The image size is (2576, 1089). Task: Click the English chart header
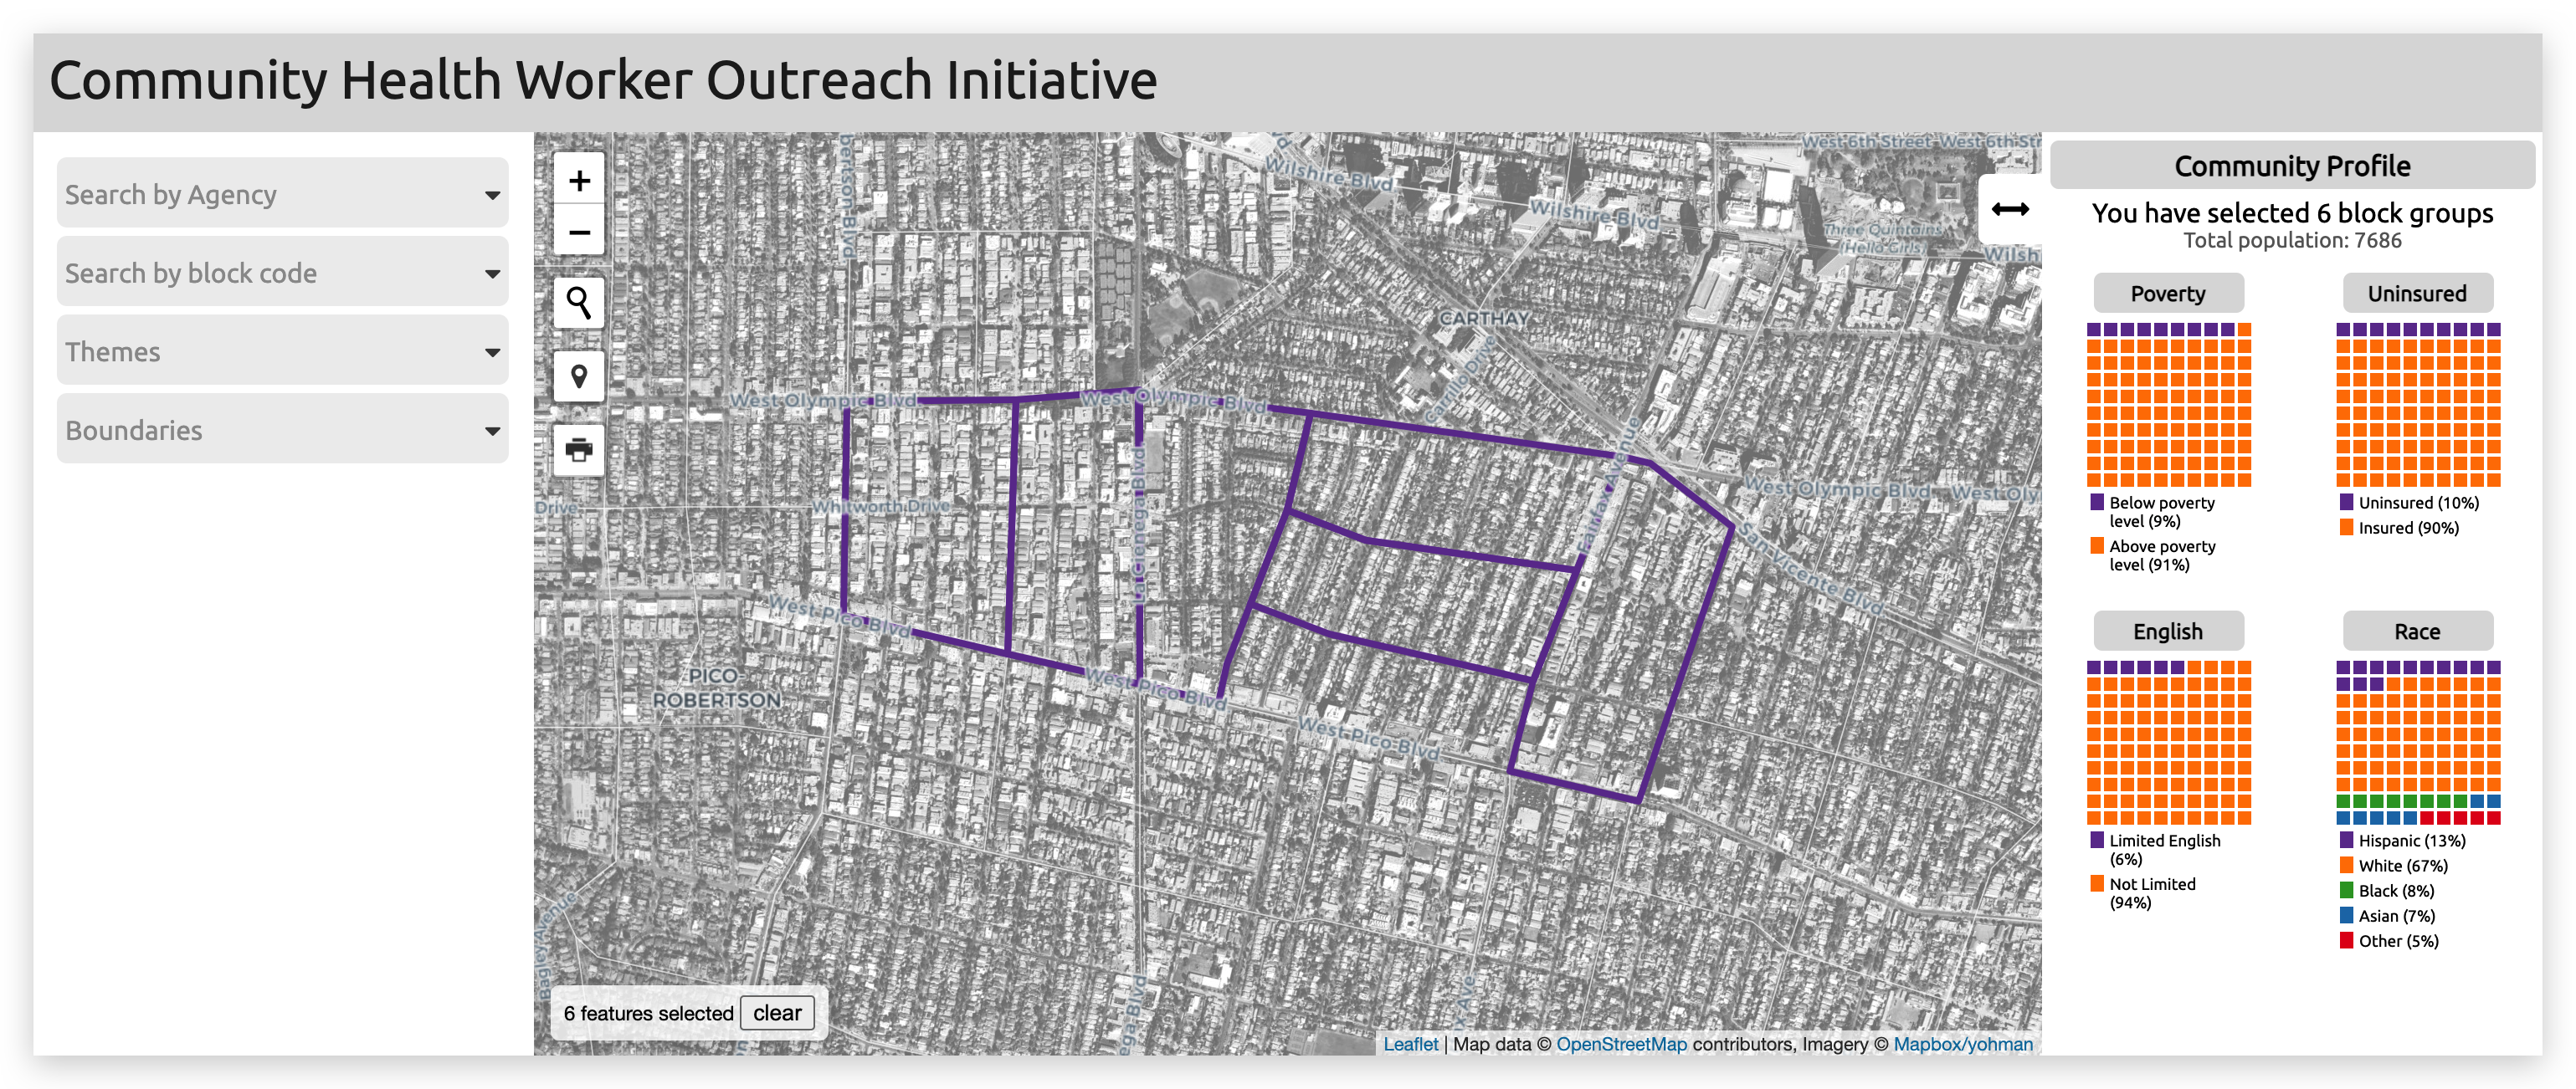click(2168, 631)
